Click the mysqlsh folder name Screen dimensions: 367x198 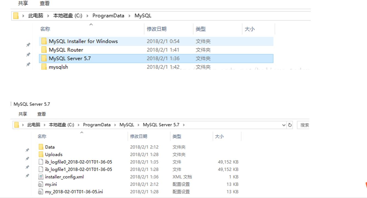[58, 67]
